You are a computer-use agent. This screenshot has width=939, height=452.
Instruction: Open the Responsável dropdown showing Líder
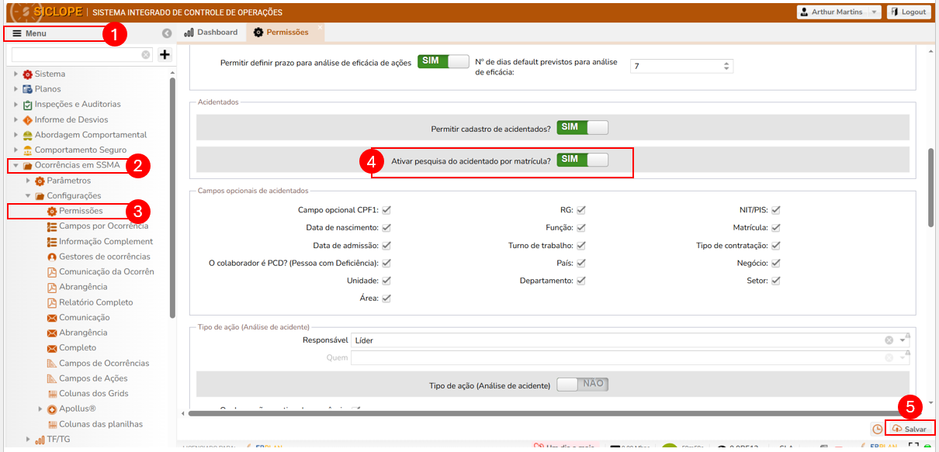click(x=903, y=340)
